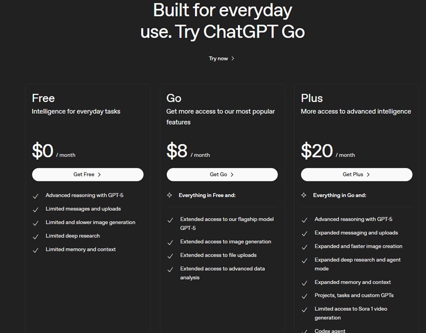Click the Get Free button

(87, 174)
